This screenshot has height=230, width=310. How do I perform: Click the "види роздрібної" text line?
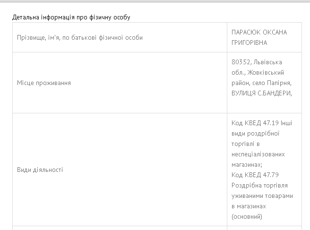coord(255,134)
